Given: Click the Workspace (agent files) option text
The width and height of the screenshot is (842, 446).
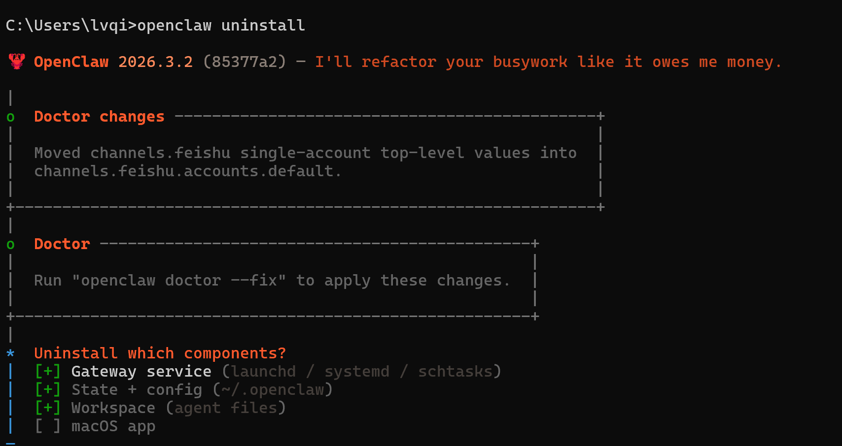Looking at the screenshot, I should [113, 408].
